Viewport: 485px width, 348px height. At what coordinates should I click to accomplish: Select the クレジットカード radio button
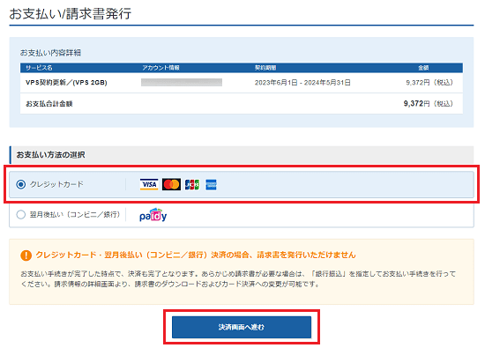pos(21,184)
